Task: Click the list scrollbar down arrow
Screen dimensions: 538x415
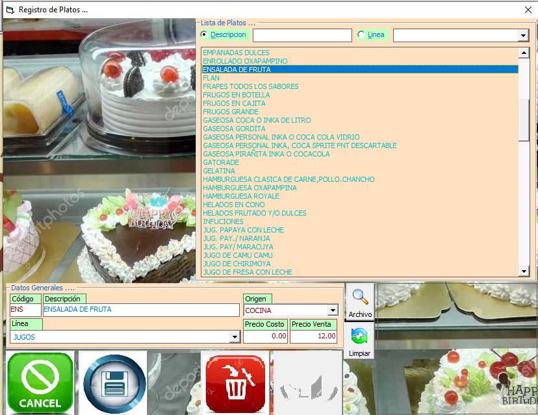Action: click(x=524, y=271)
